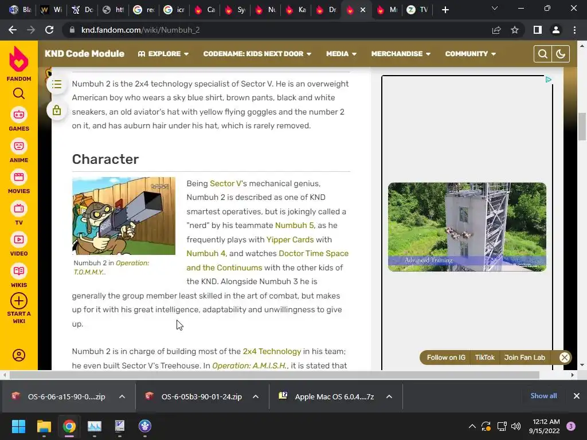Open a new browser tab
This screenshot has height=440, width=587.
pyautogui.click(x=445, y=10)
